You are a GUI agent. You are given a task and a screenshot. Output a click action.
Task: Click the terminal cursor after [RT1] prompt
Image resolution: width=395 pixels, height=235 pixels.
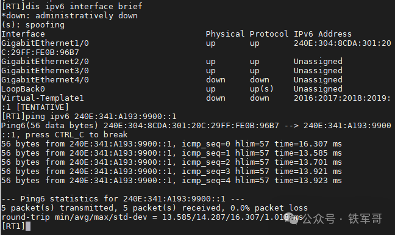point(28,226)
